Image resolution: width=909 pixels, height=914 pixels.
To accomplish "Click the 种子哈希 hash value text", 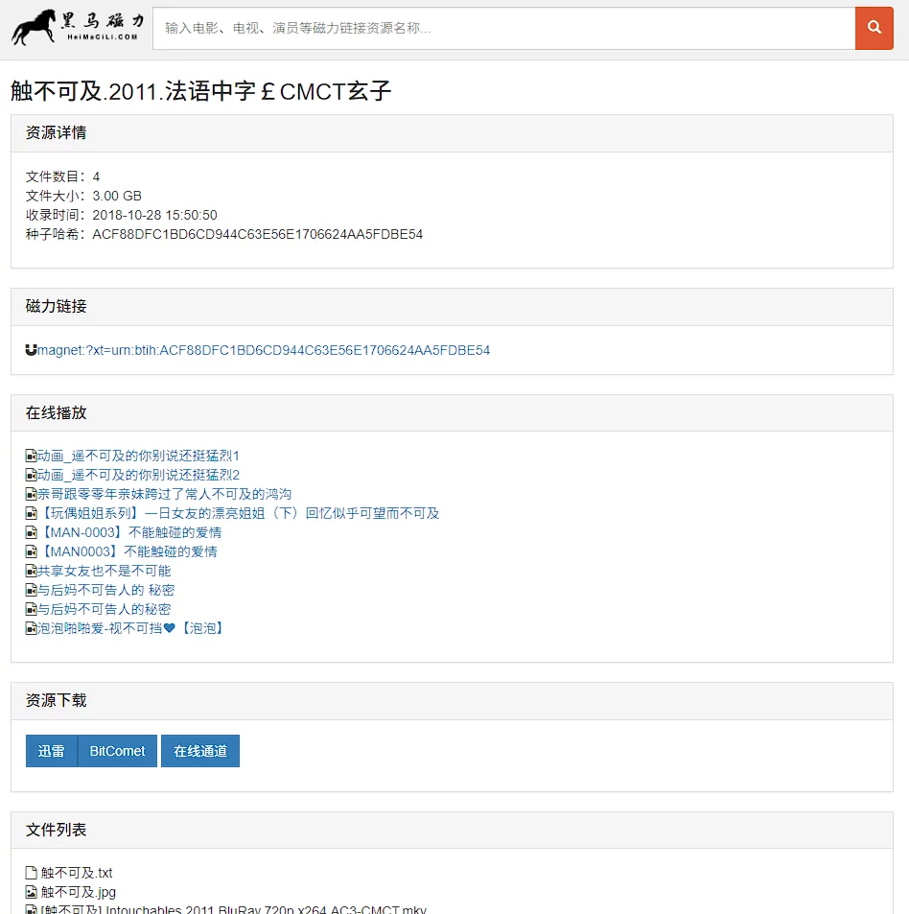I will (x=257, y=234).
